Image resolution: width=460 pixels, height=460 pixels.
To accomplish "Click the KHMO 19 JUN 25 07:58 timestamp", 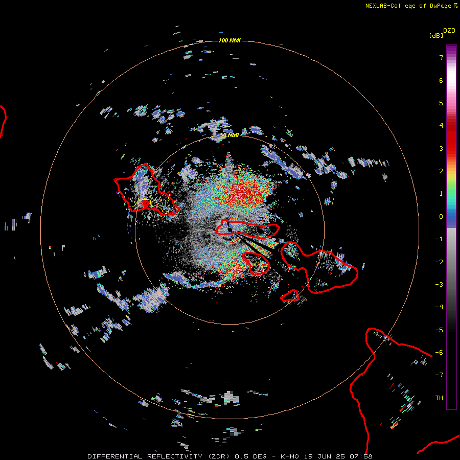I will [327, 456].
